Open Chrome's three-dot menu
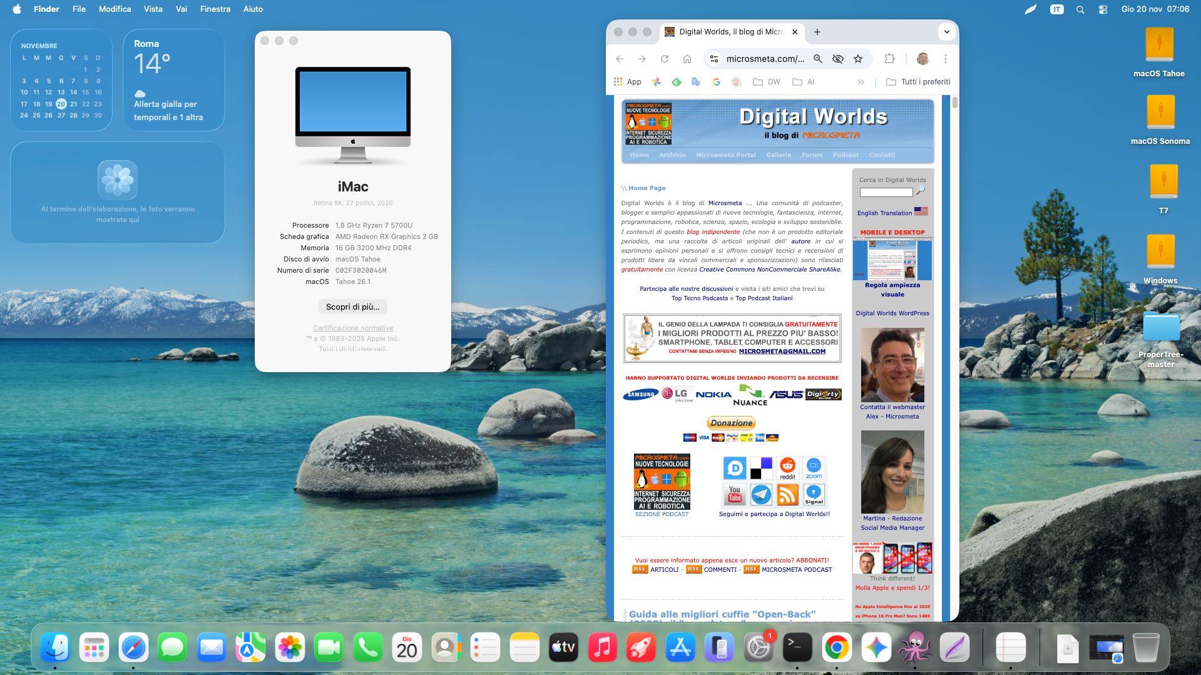Viewport: 1201px width, 675px height. (945, 58)
